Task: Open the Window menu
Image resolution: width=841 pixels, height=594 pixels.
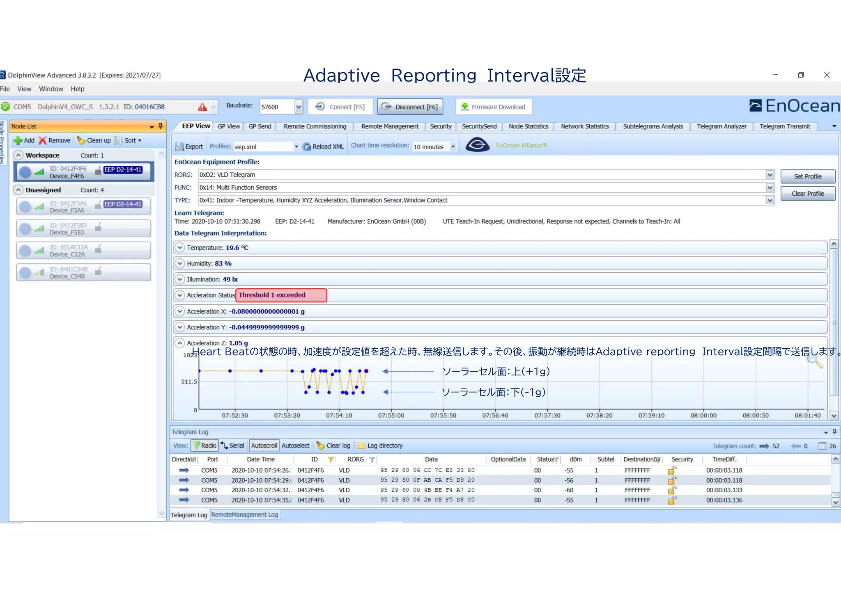Action: 51,89
